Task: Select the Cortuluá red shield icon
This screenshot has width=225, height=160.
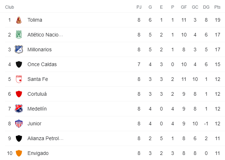Action: [19, 94]
